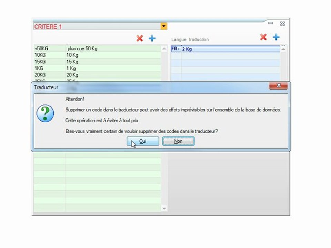Click the '1 Kg' description cell
Screen dimensions: 331x248
point(113,68)
